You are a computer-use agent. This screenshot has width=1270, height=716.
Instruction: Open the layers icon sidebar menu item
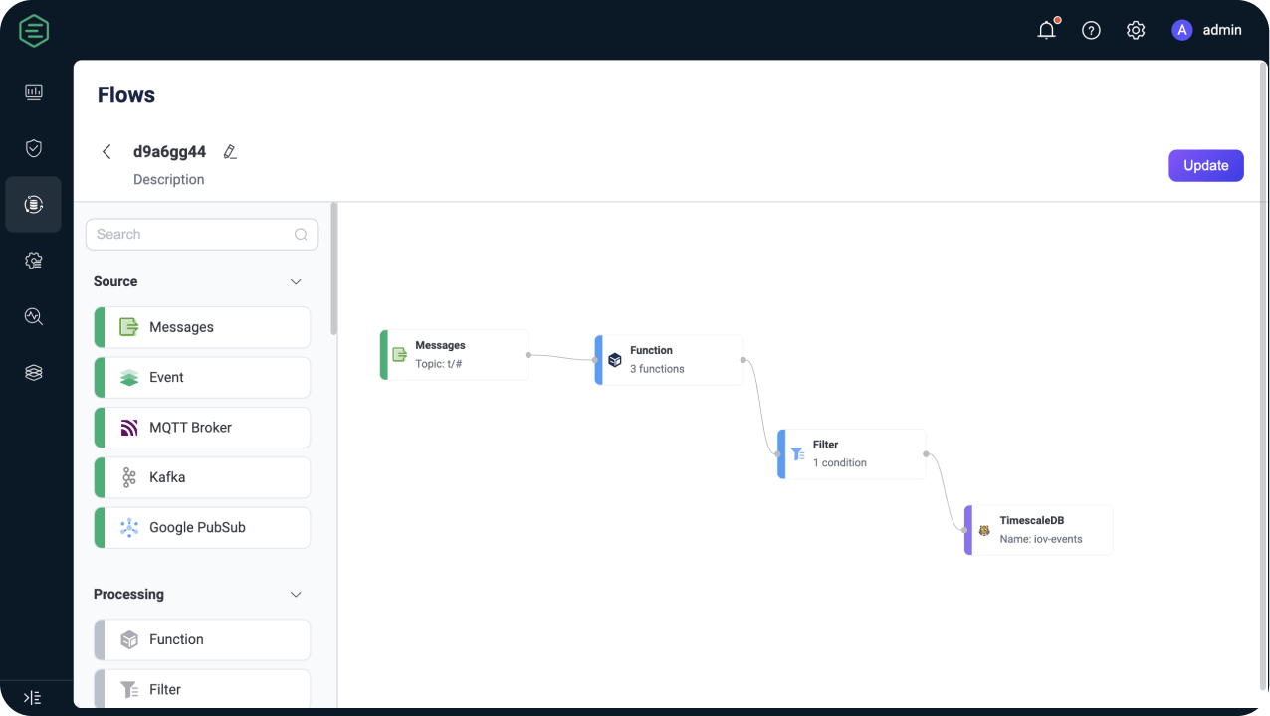[x=34, y=372]
